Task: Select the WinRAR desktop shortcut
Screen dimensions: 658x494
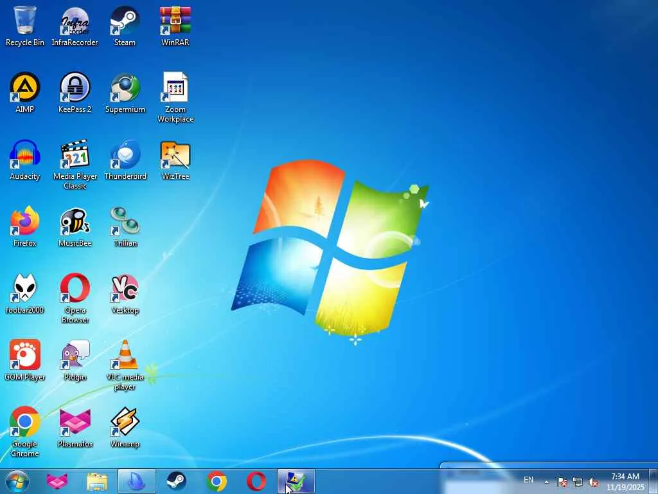Action: coord(175,25)
